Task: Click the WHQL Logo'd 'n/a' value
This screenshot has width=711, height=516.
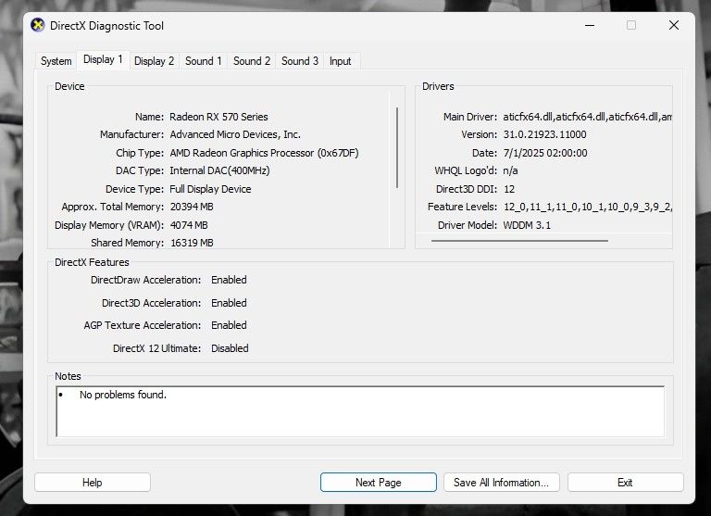Action: coord(511,170)
